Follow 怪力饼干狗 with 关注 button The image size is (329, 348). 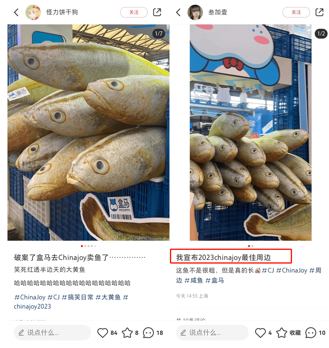click(x=134, y=12)
